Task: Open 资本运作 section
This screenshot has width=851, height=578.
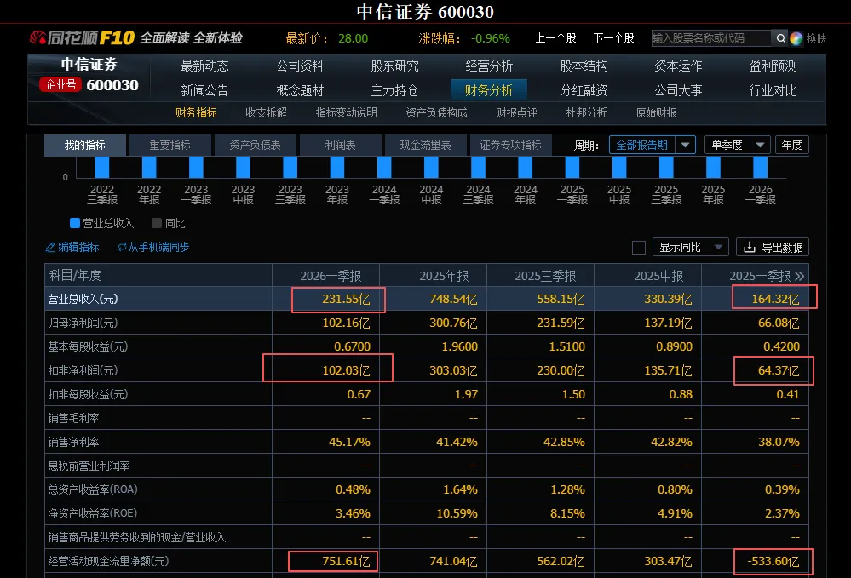Action: (x=678, y=66)
